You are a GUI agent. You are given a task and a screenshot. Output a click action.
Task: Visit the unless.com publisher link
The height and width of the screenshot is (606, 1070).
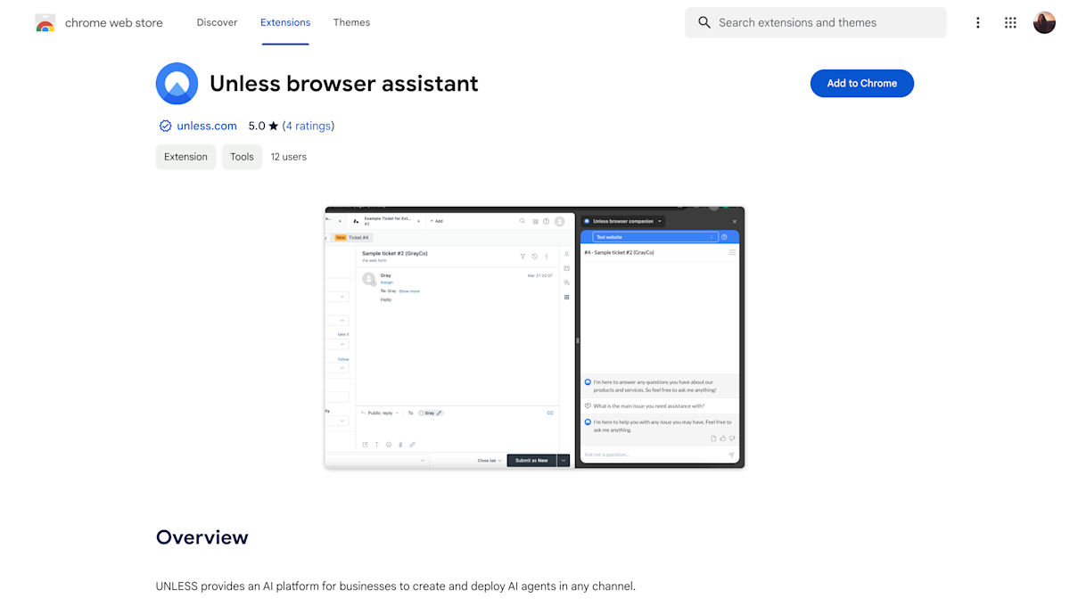coord(206,126)
